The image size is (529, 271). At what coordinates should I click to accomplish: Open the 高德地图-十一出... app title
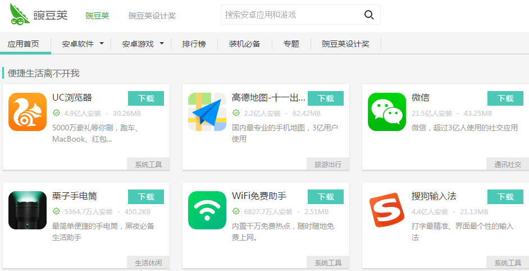[268, 98]
